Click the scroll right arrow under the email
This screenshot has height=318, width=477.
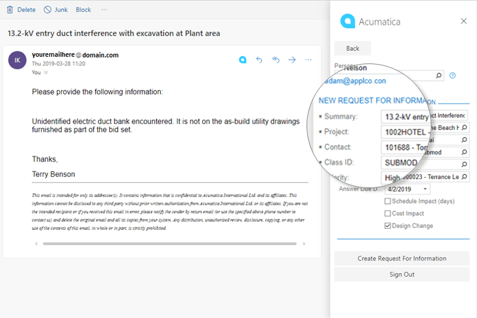(x=304, y=244)
